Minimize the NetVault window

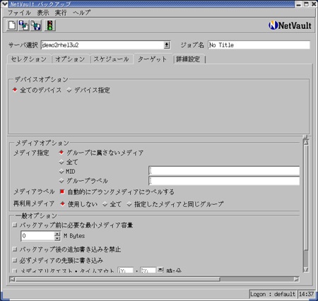(299, 4)
